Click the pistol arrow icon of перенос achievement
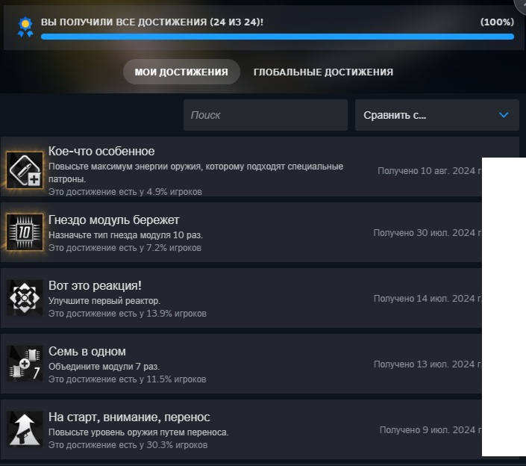 coord(25,429)
